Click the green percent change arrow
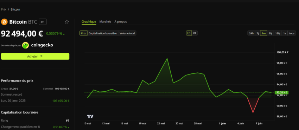Screen dimensions: 299x130 pos(64,34)
